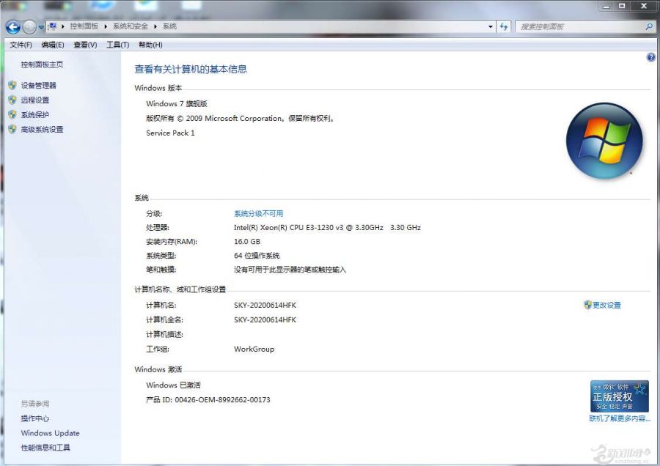The width and height of the screenshot is (660, 466).
Task: Expand the arrow after 系统和安全 breadcrumb
Action: [155, 26]
